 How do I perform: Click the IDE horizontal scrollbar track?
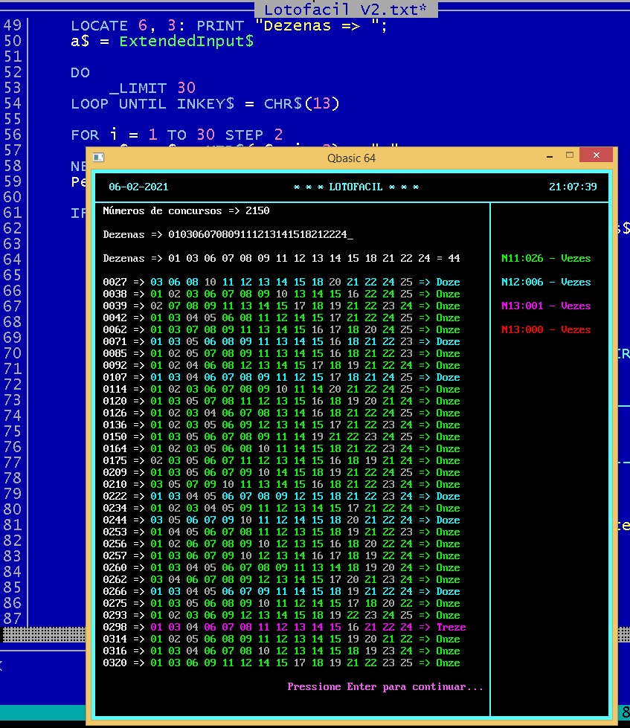click(x=45, y=634)
